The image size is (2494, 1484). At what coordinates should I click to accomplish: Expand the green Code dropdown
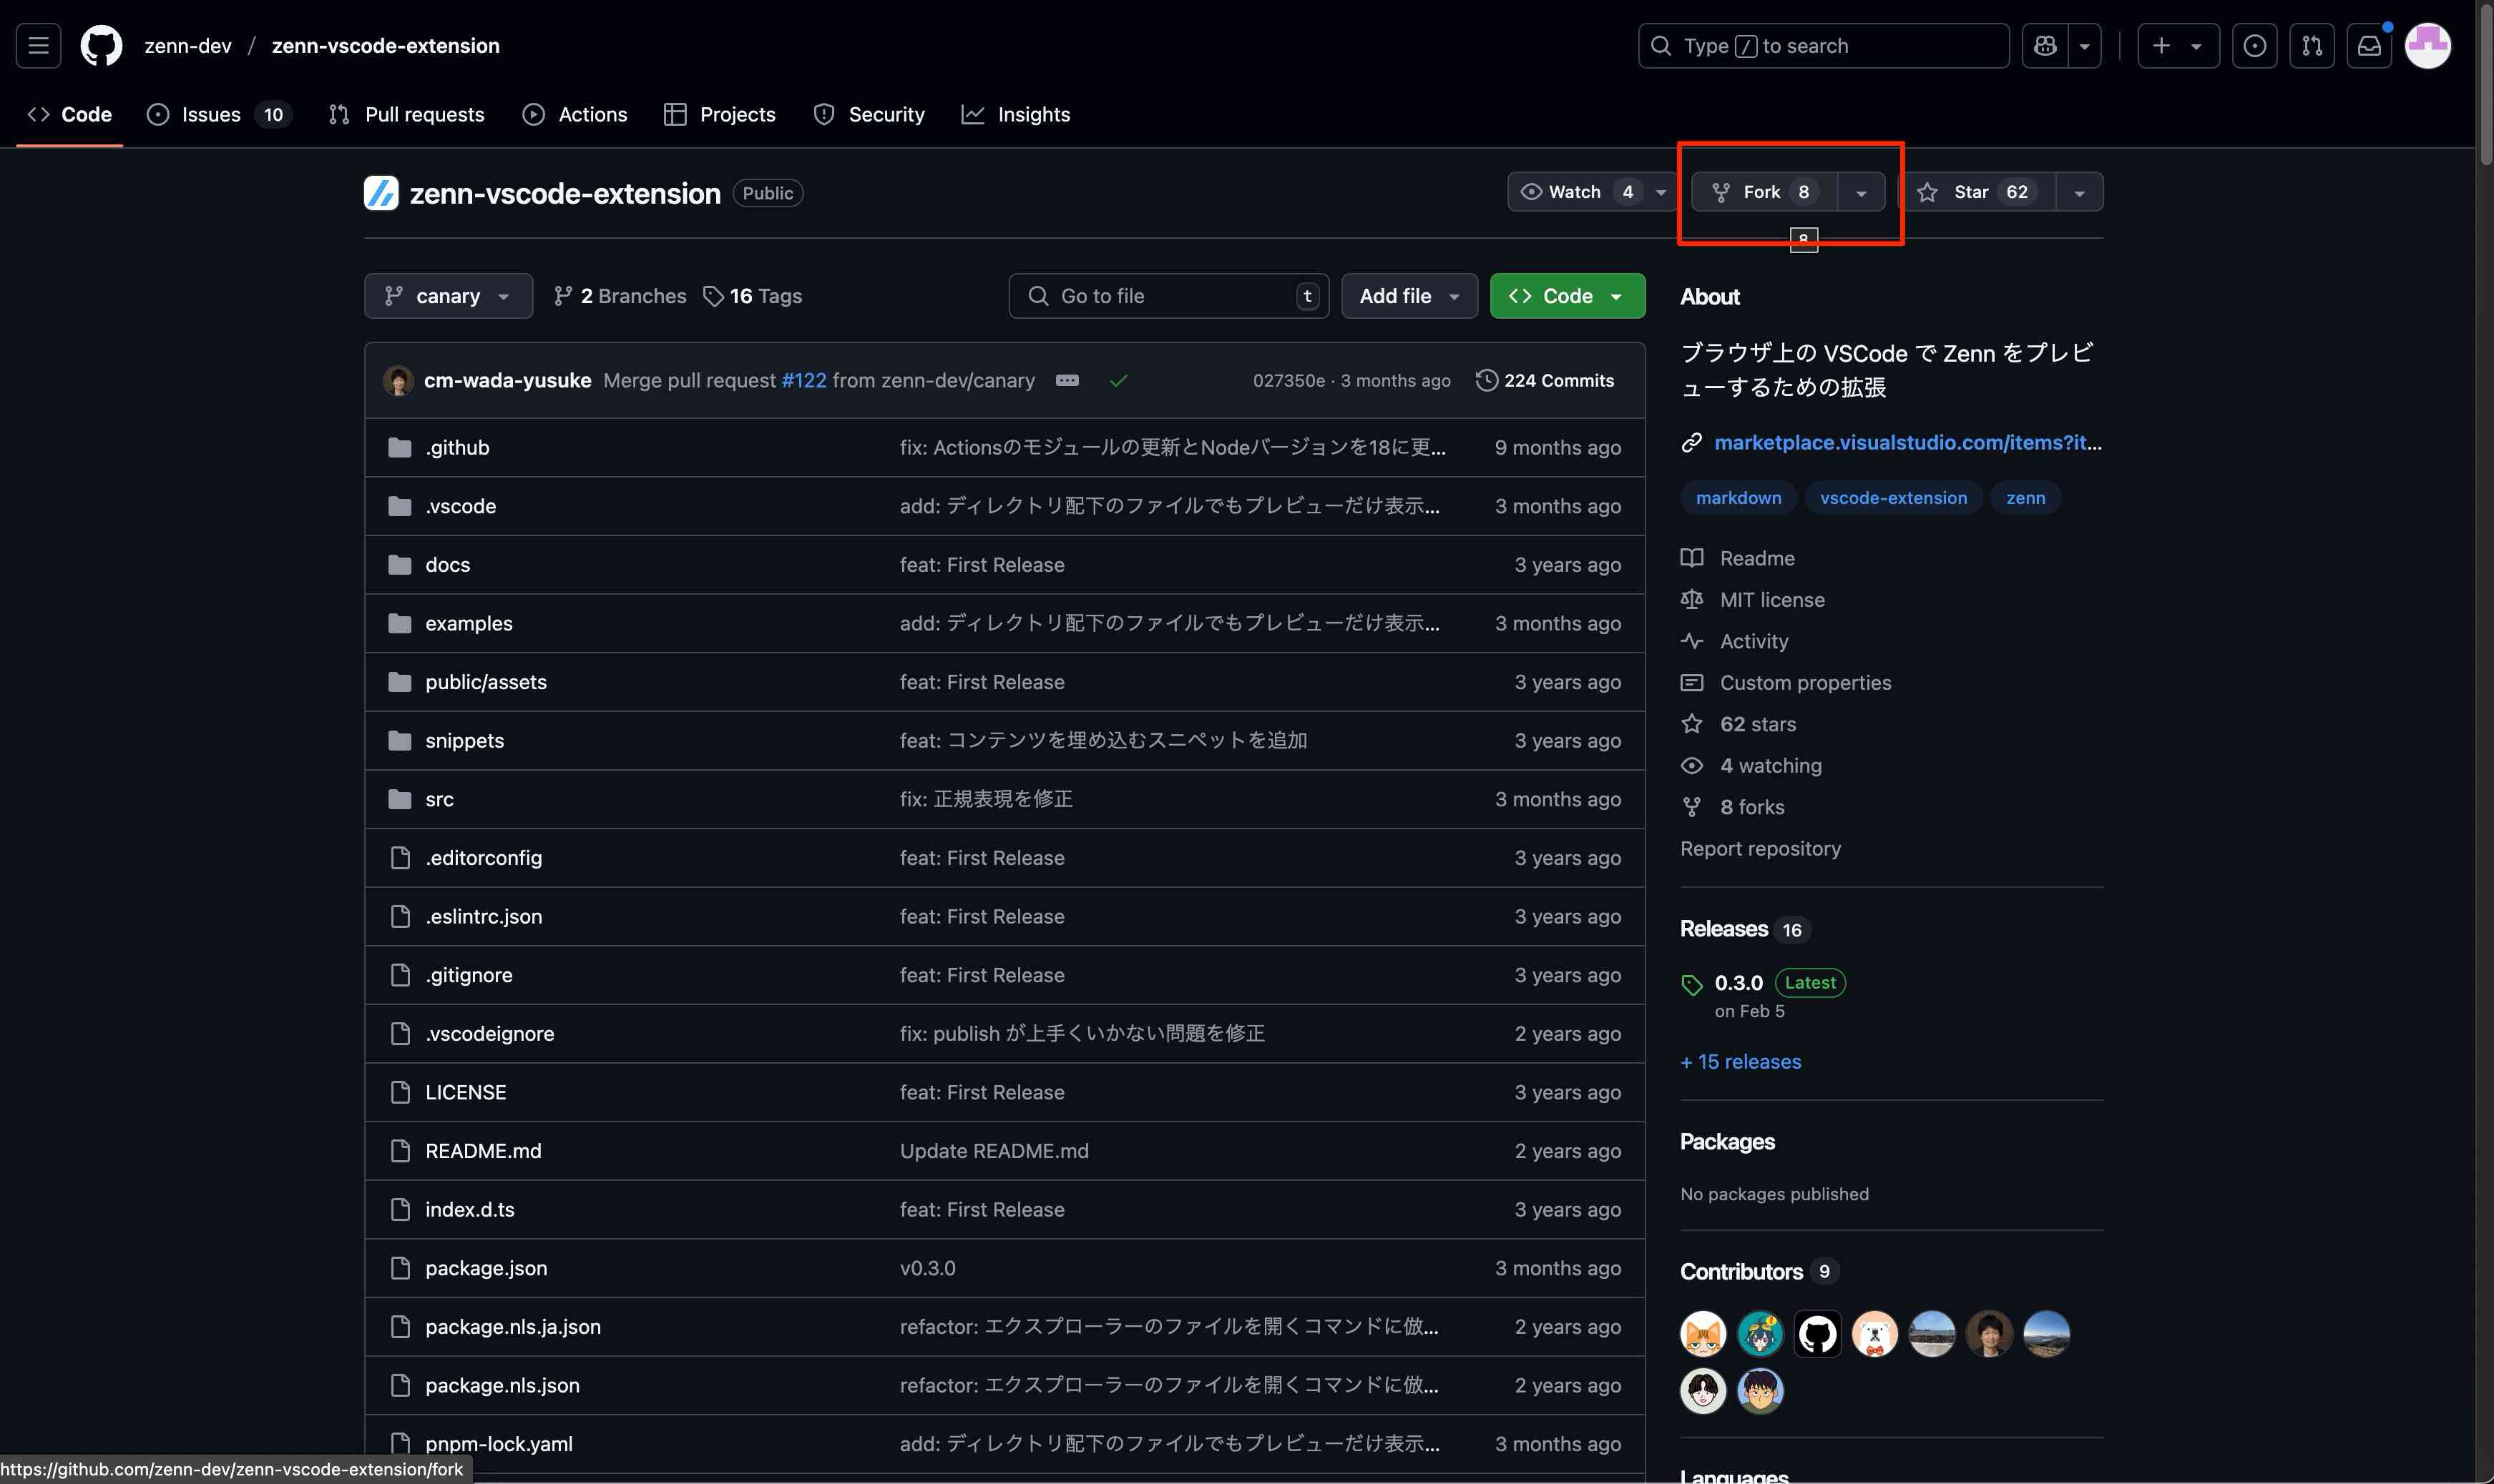click(1566, 296)
